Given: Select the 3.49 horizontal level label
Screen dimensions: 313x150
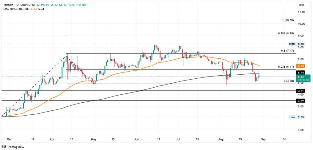Looking at the screenshot, I should click(300, 101).
